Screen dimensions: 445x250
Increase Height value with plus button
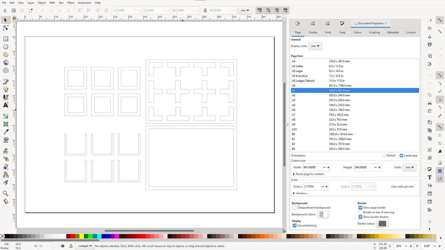coord(379,167)
